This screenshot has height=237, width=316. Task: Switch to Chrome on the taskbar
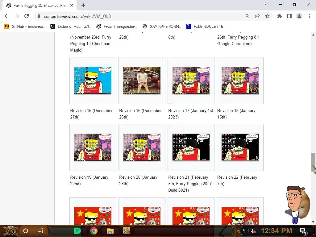pyautogui.click(x=94, y=231)
